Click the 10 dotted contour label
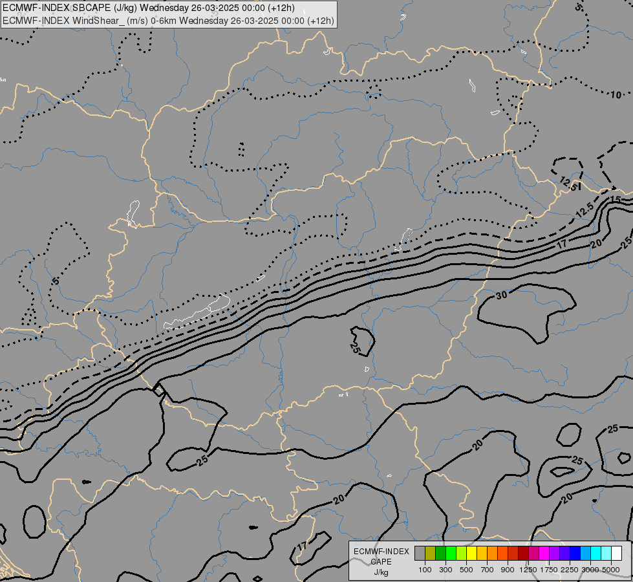This screenshot has width=633, height=582. 616,95
